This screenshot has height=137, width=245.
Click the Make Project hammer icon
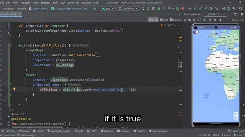tap(95, 8)
